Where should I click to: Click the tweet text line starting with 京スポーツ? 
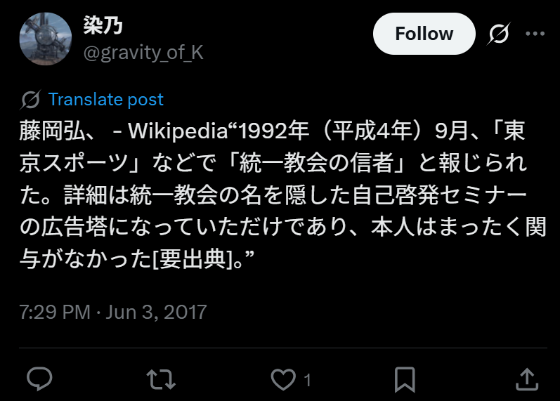pyautogui.click(x=273, y=162)
